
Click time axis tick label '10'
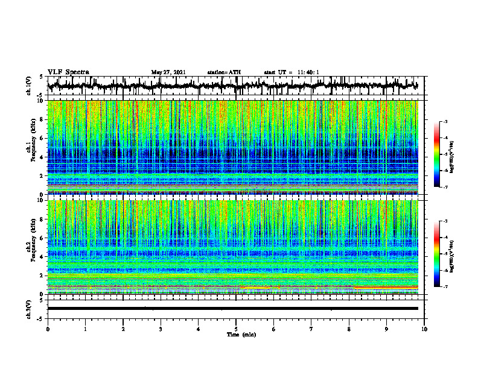click(424, 329)
